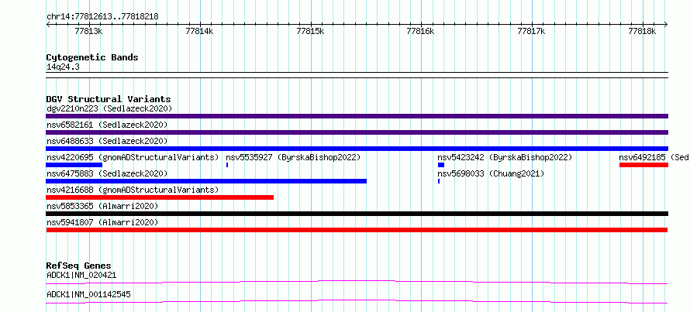The width and height of the screenshot is (690, 312).
Task: Click the nsv5423242 small blue block
Action: tap(441, 165)
